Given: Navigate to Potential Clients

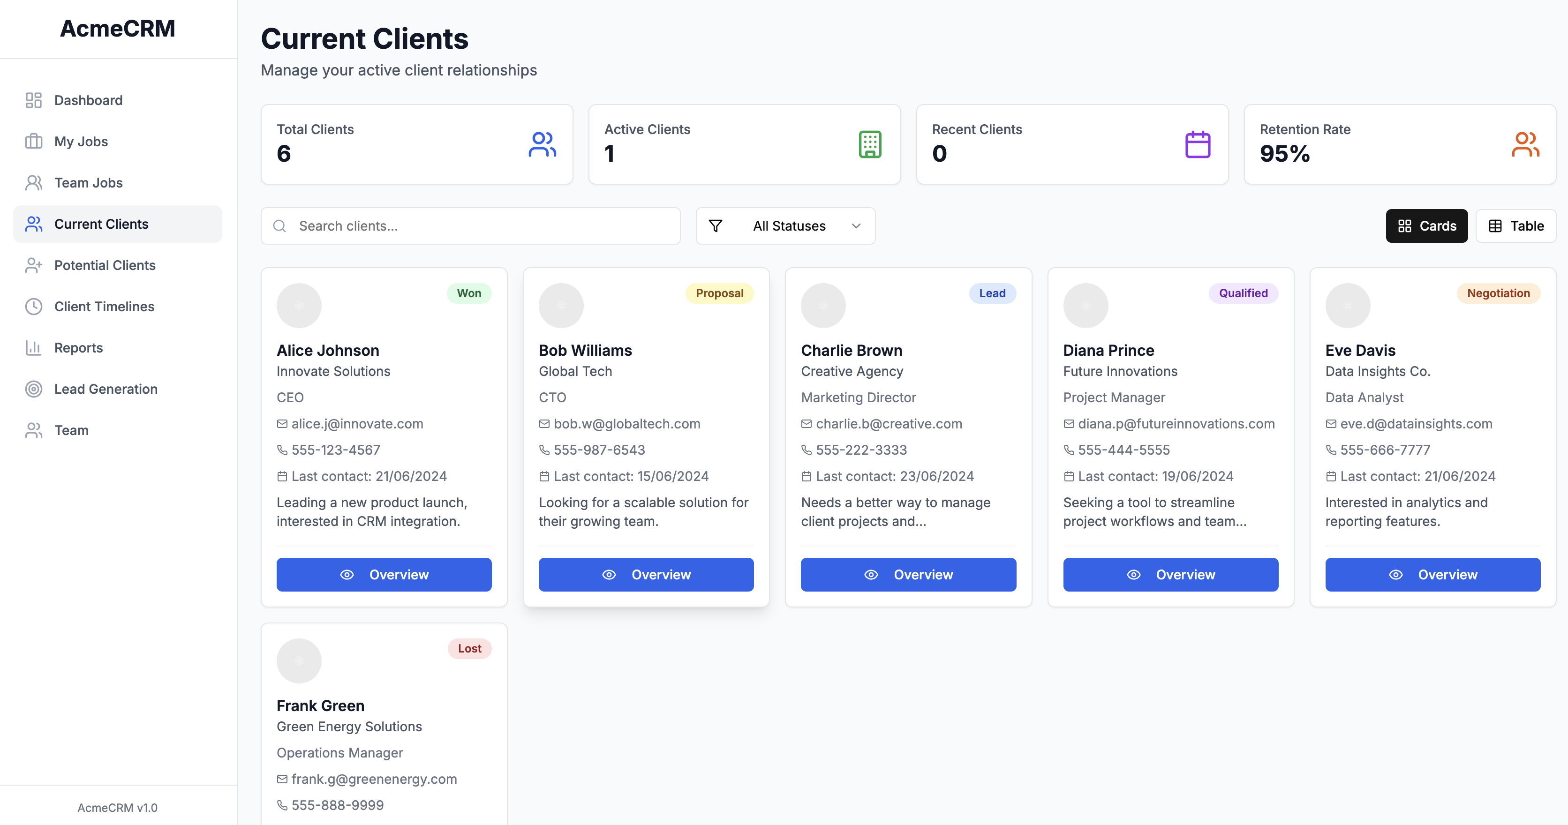Looking at the screenshot, I should coord(118,265).
